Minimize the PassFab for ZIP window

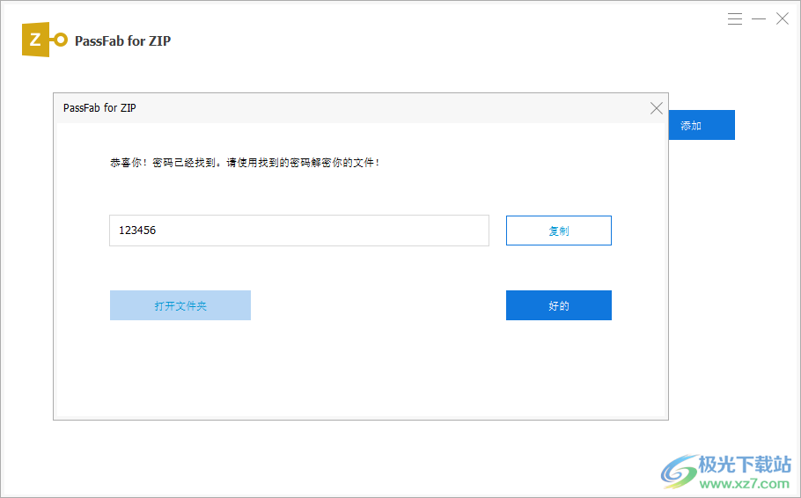pos(759,19)
